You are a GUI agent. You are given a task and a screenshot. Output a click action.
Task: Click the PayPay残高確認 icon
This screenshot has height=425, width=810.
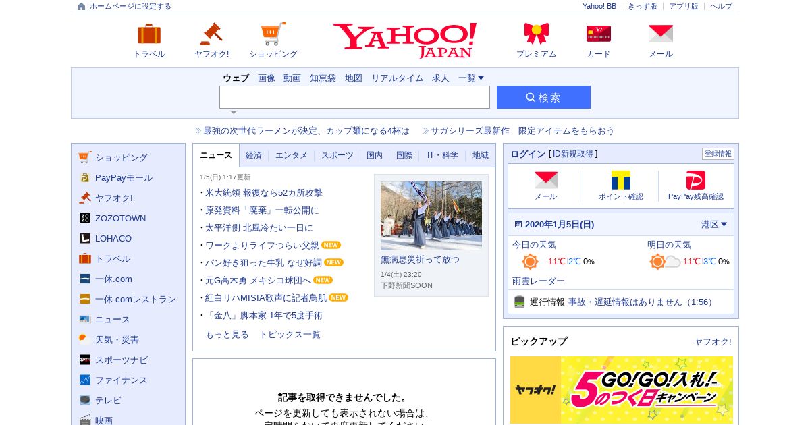(696, 180)
